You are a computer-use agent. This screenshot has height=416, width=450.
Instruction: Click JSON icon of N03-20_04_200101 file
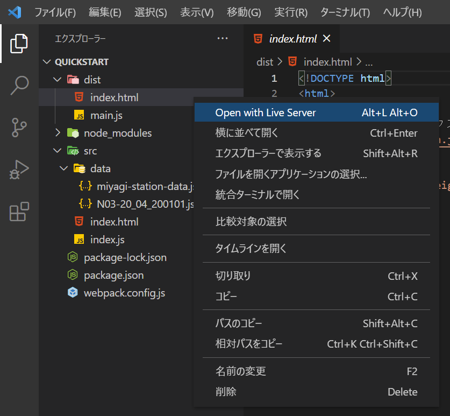85,203
